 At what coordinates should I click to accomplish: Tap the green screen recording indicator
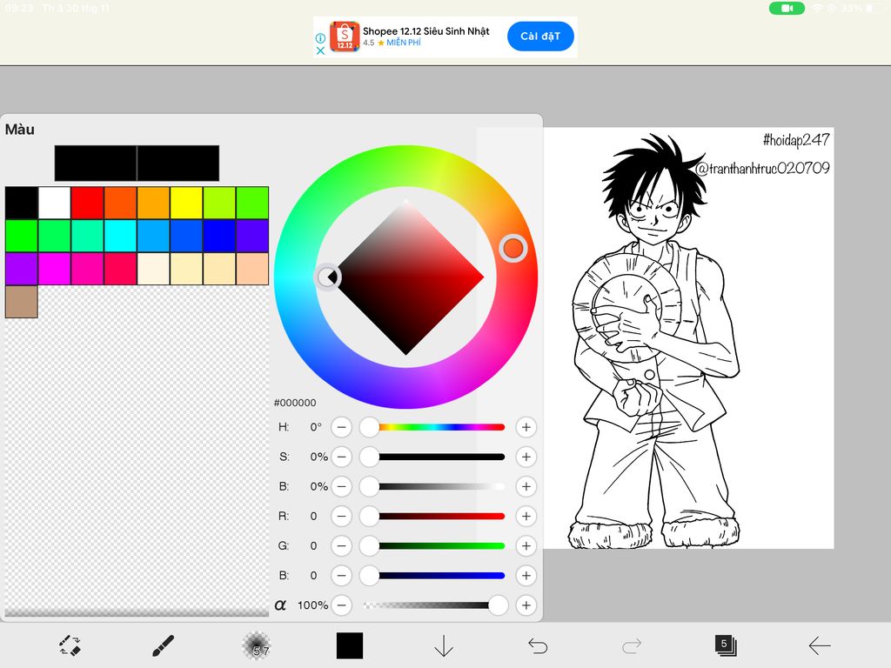pos(787,8)
